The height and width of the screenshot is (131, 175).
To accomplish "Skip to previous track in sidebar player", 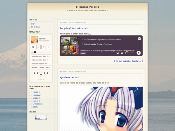I will pyautogui.click(x=38, y=47).
